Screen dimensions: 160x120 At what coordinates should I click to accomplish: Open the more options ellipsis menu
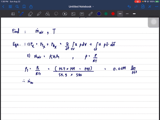[157, 7]
